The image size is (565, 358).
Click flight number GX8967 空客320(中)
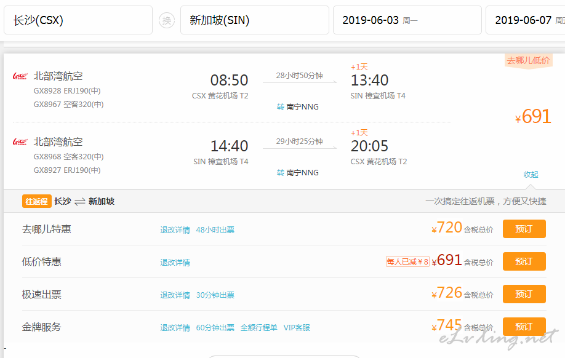pos(68,105)
